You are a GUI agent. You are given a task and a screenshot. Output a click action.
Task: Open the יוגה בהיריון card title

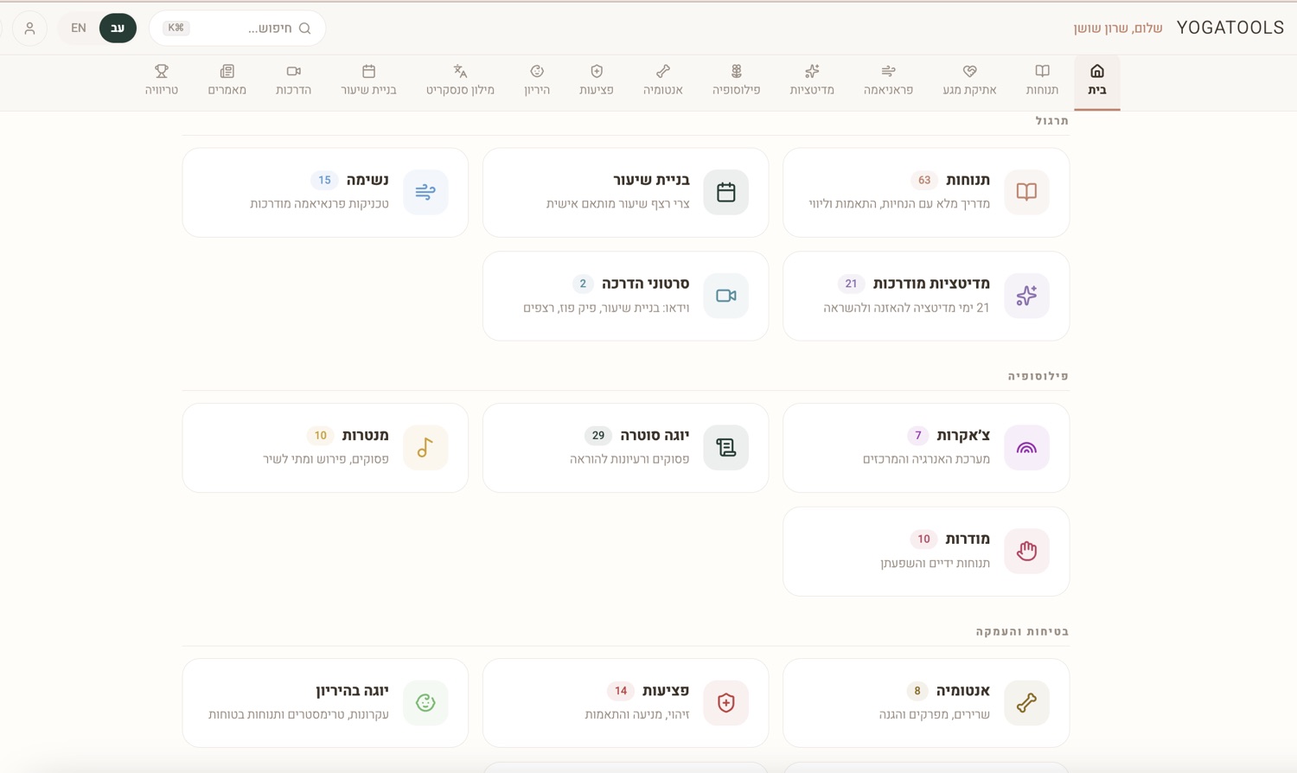[352, 691]
